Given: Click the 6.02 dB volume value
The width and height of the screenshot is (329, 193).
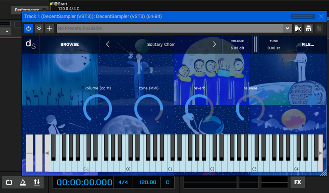Looking at the screenshot, I should (237, 48).
